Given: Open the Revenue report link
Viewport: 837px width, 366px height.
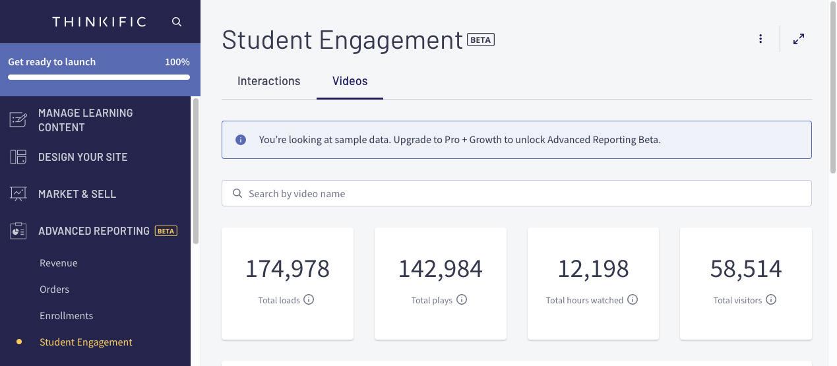Looking at the screenshot, I should coord(59,263).
